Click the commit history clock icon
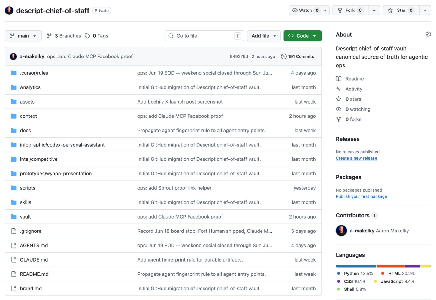 (x=284, y=56)
